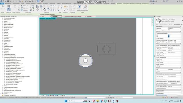The width and height of the screenshot is (183, 103).
Task: Click the Type Properties icon above Свойства
Action: [x=9, y=6]
